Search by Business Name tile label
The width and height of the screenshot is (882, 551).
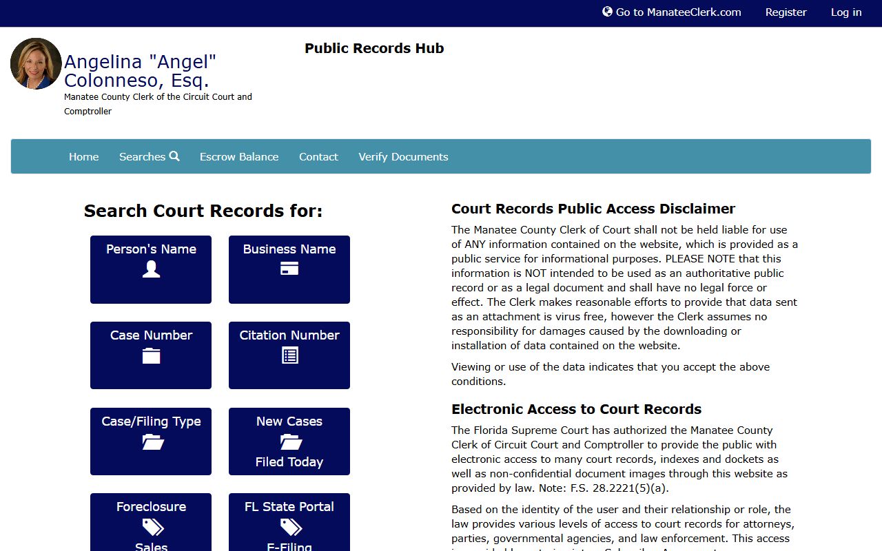point(289,249)
